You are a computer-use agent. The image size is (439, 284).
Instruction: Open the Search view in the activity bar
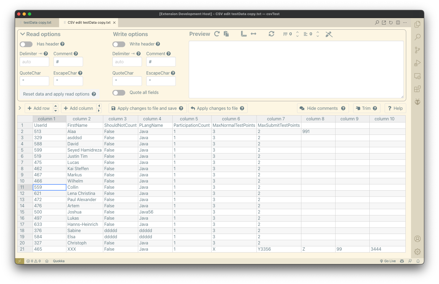[417, 37]
